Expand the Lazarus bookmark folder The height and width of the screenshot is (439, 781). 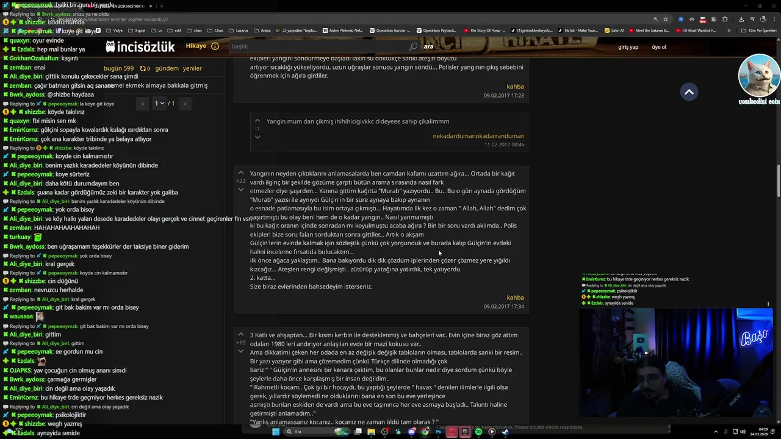pos(238,30)
